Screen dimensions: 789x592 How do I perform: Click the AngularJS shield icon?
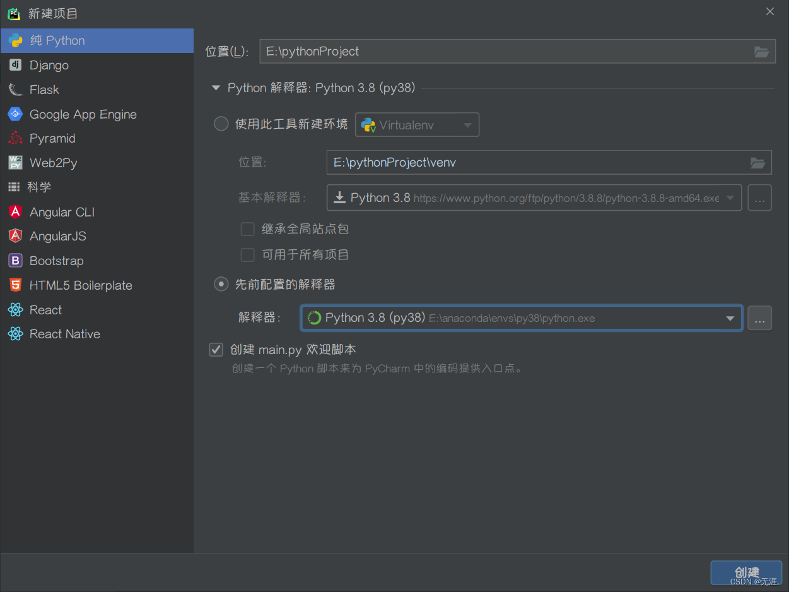pyautogui.click(x=15, y=236)
